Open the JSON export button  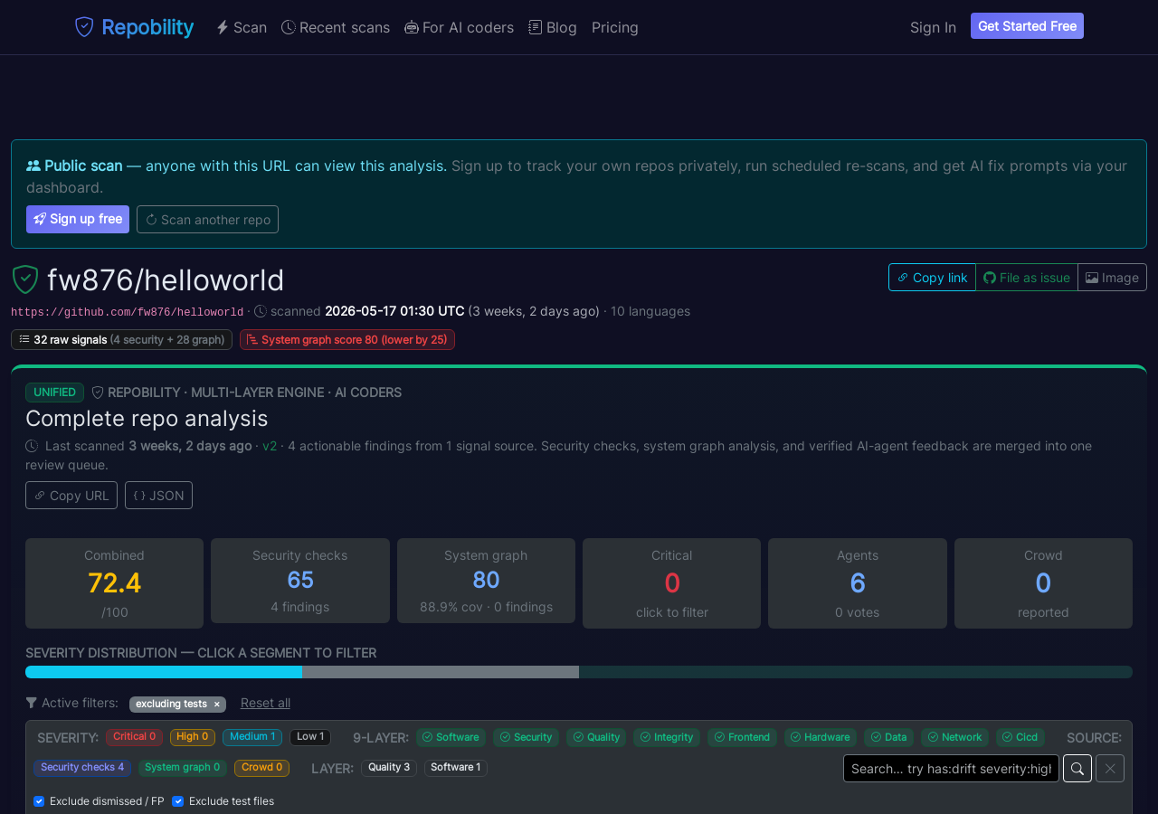pyautogui.click(x=158, y=496)
